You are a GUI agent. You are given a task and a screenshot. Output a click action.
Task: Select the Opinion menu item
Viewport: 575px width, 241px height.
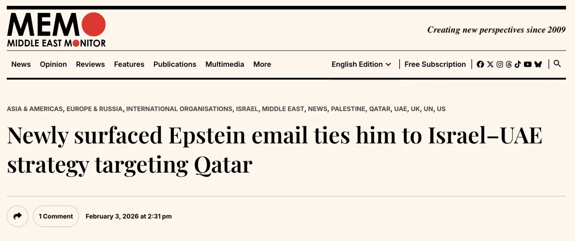(53, 65)
